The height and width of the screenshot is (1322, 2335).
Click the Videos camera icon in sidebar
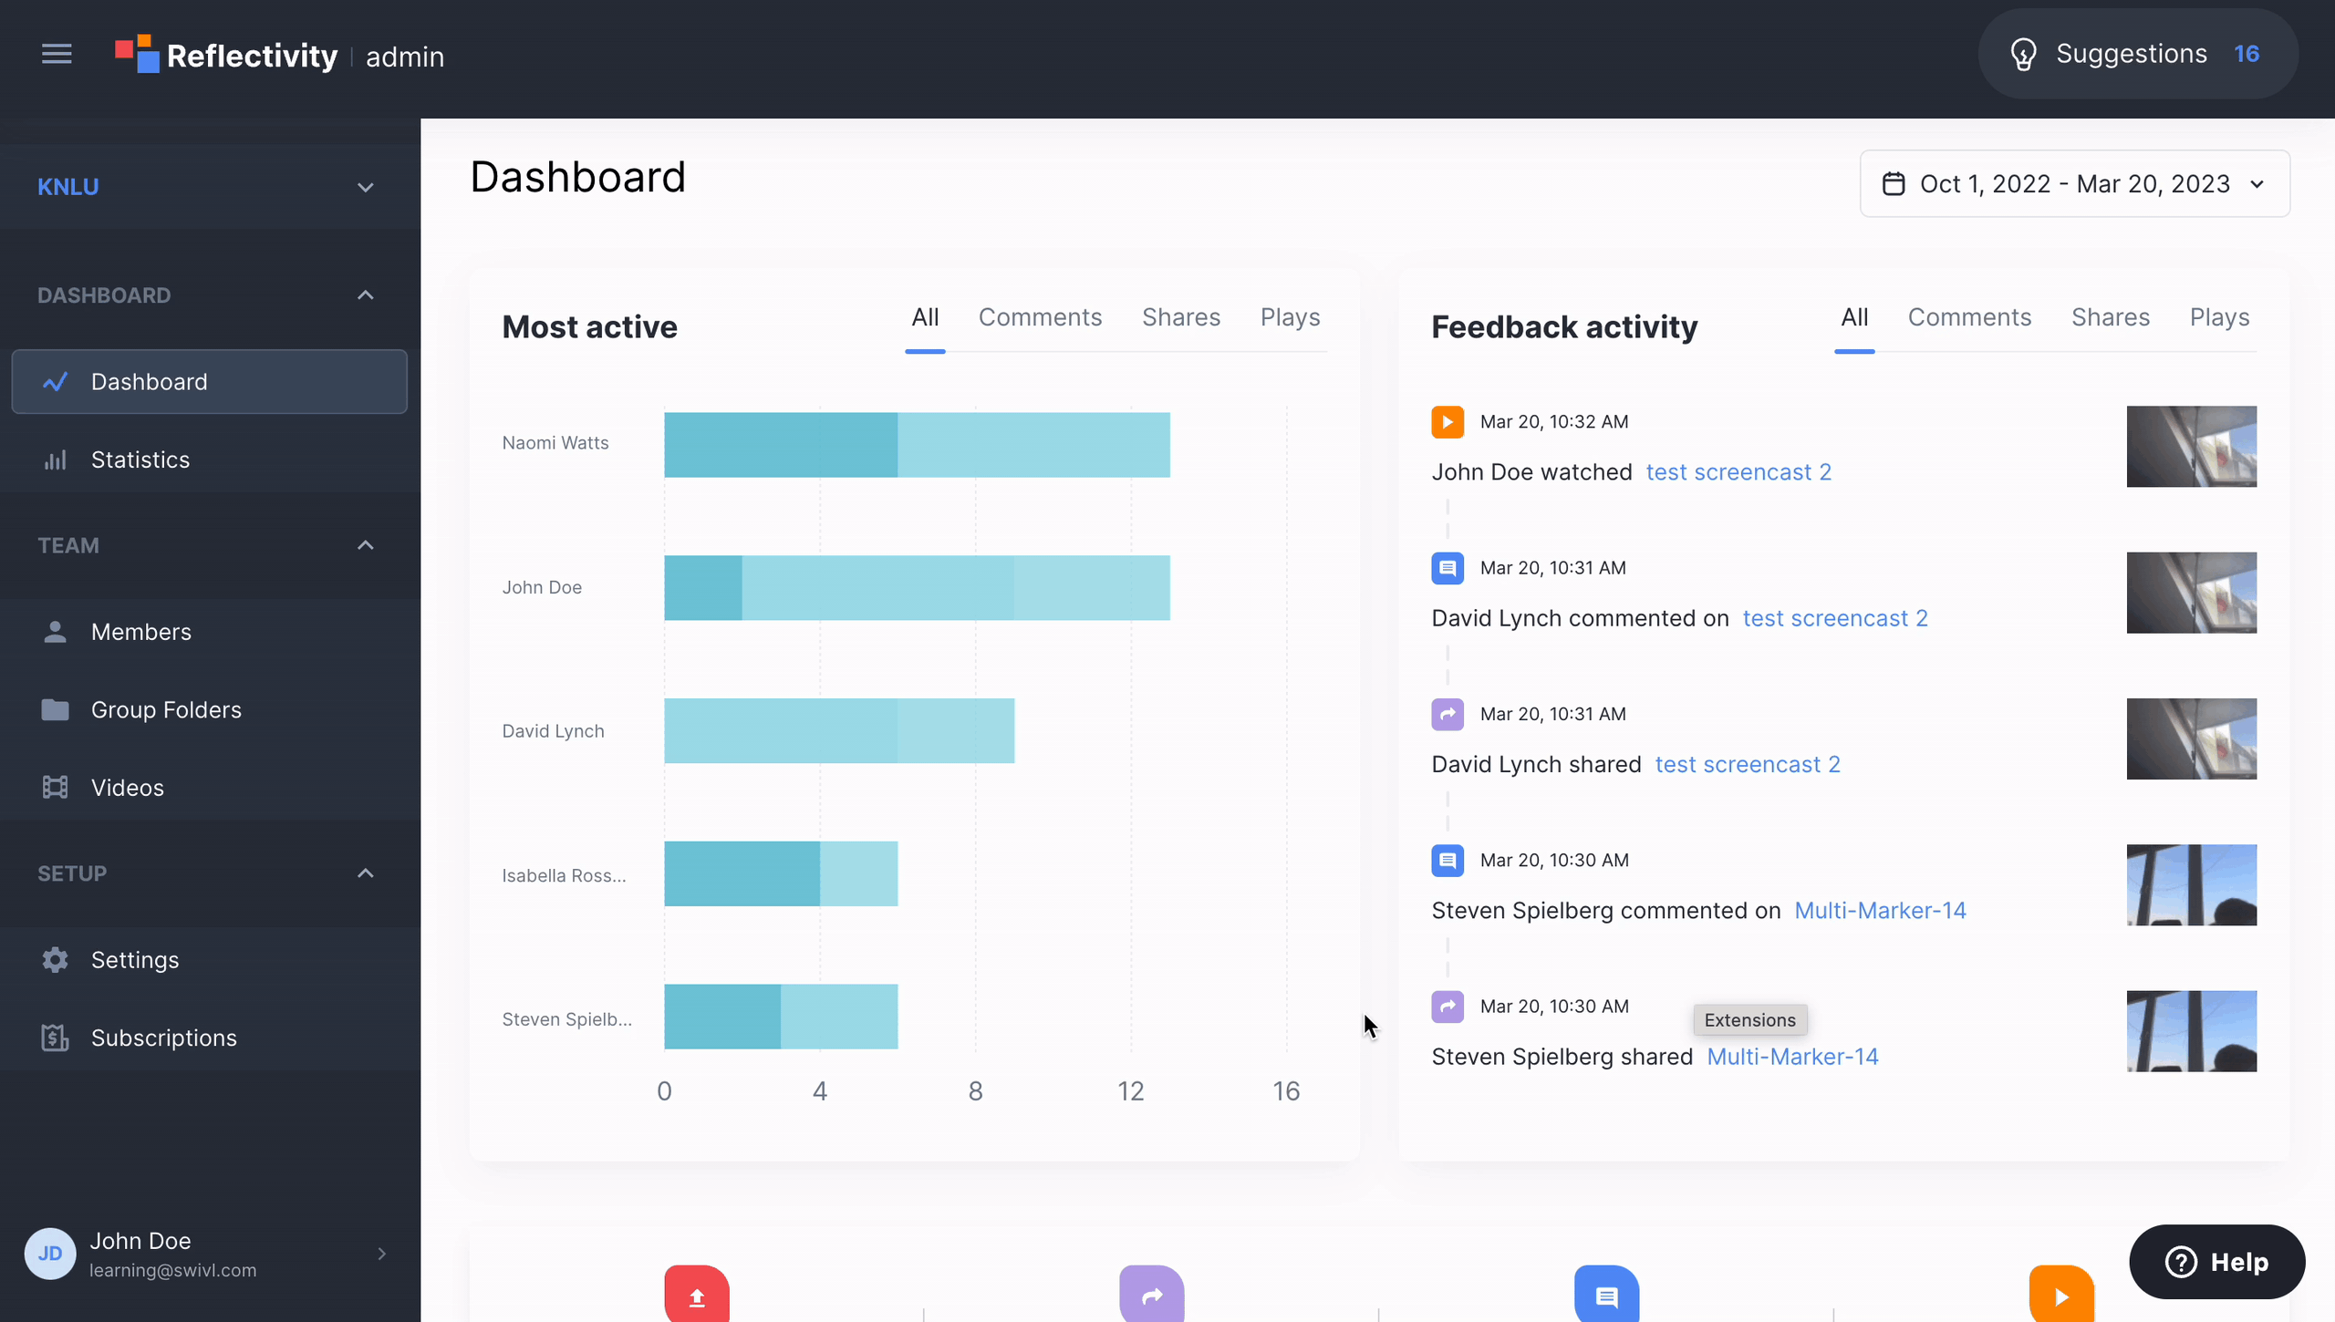click(x=53, y=787)
